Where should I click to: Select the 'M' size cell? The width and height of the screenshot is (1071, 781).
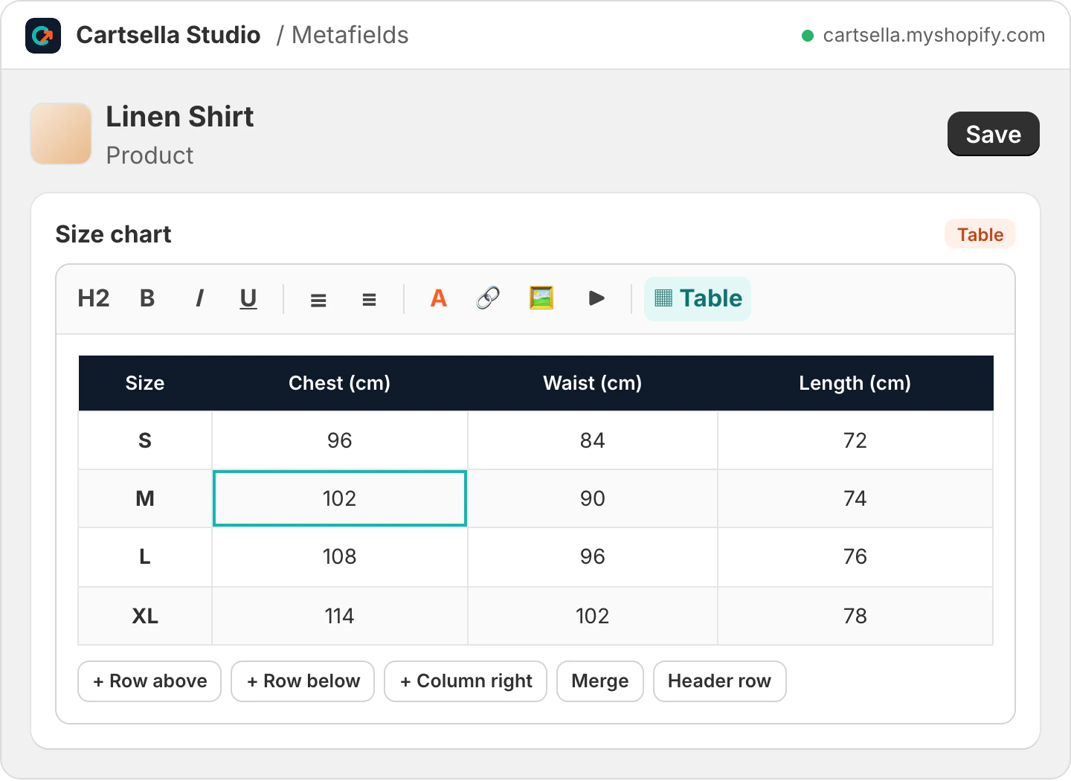pyautogui.click(x=145, y=498)
